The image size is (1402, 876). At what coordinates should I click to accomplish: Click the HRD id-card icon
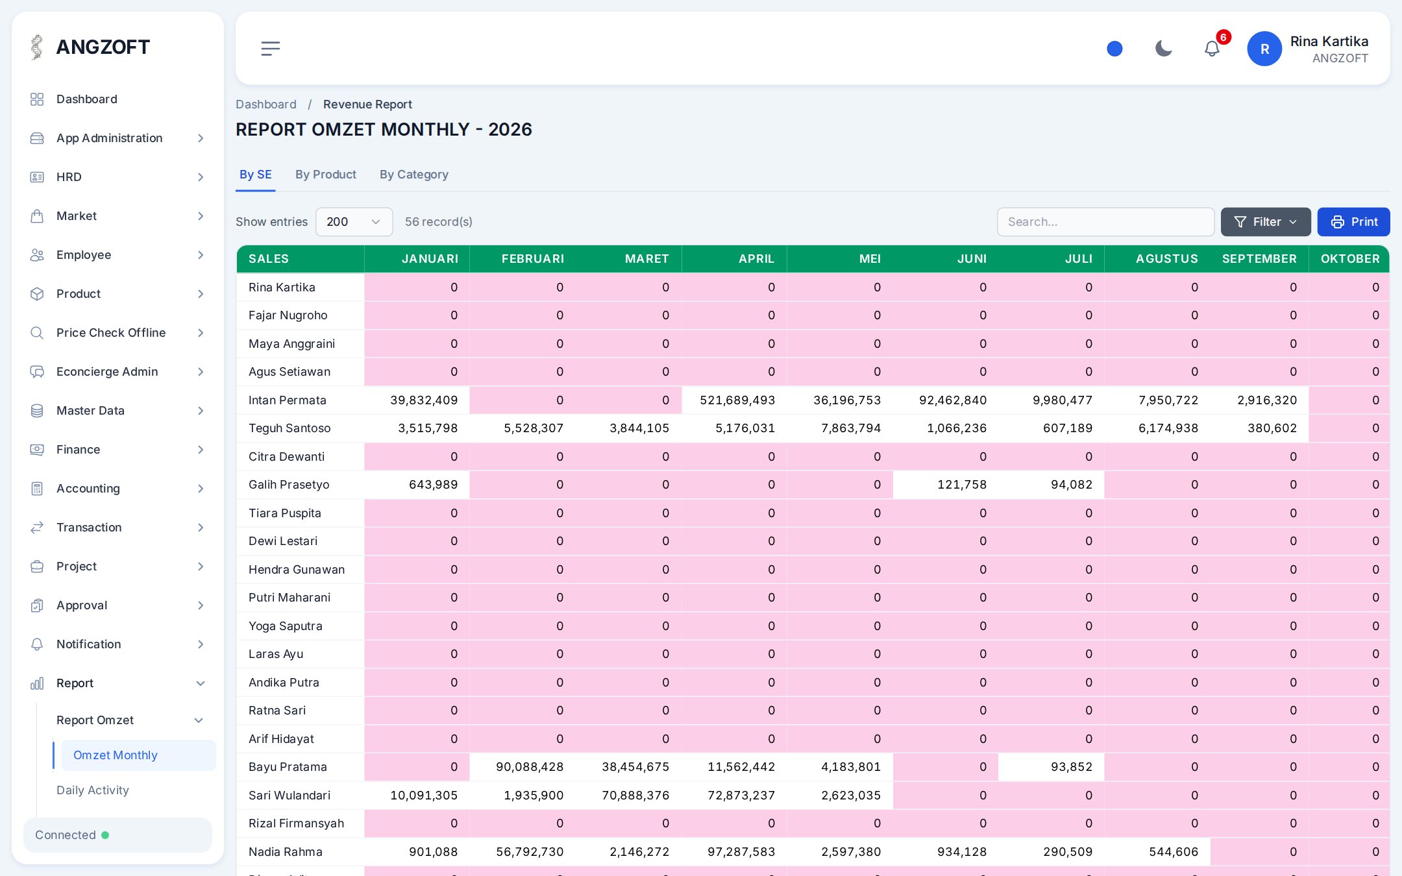tap(37, 177)
